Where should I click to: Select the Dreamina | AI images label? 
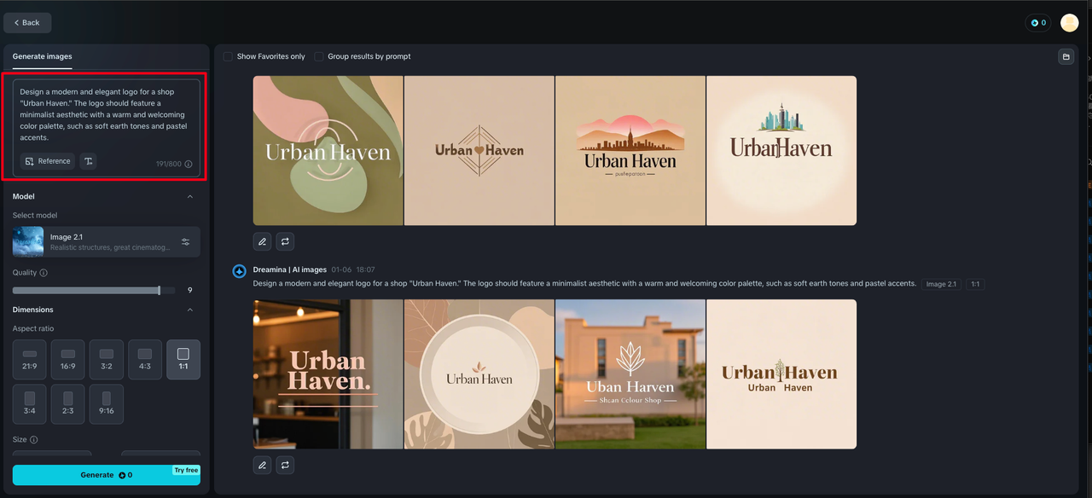tap(290, 269)
